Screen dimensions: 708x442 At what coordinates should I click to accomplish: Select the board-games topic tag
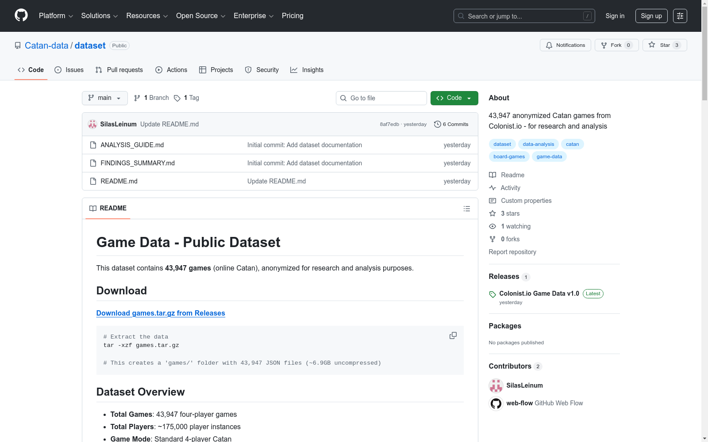pyautogui.click(x=509, y=156)
